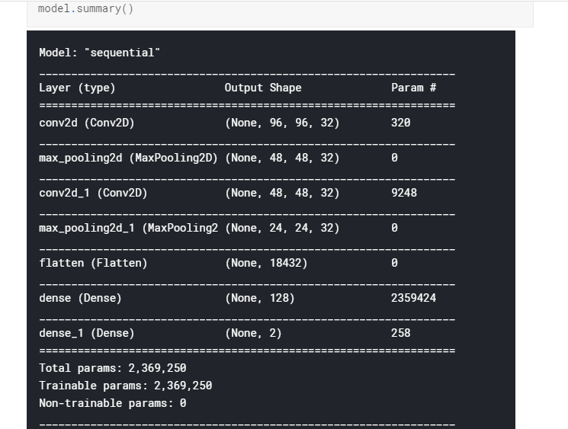Select the conv2d_1 (Conv2D) layer name
This screenshot has width=568, height=429.
[93, 193]
